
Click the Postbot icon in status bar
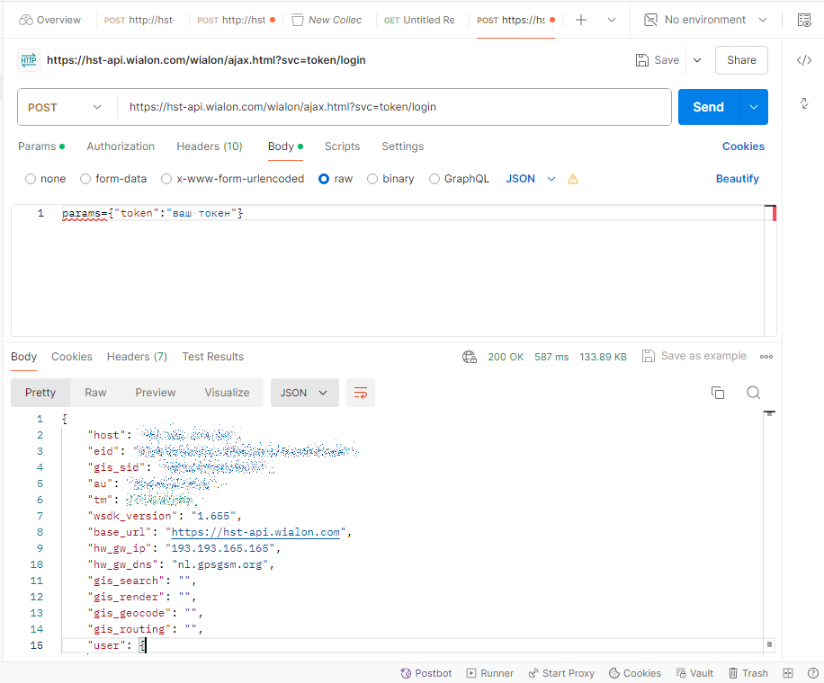[x=426, y=673]
